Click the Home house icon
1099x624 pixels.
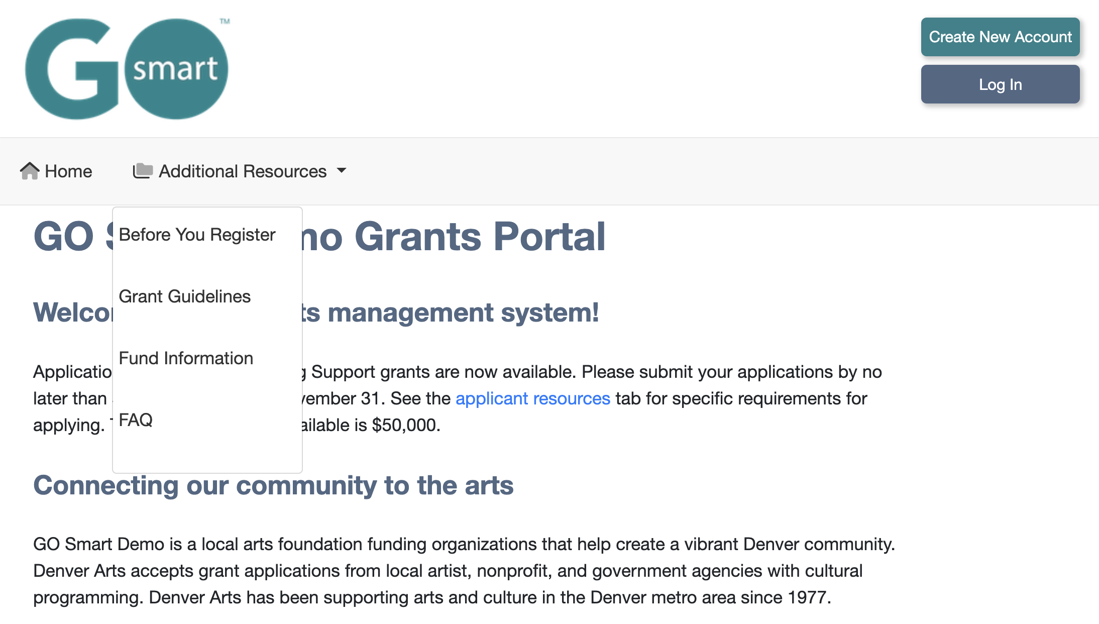coord(30,171)
